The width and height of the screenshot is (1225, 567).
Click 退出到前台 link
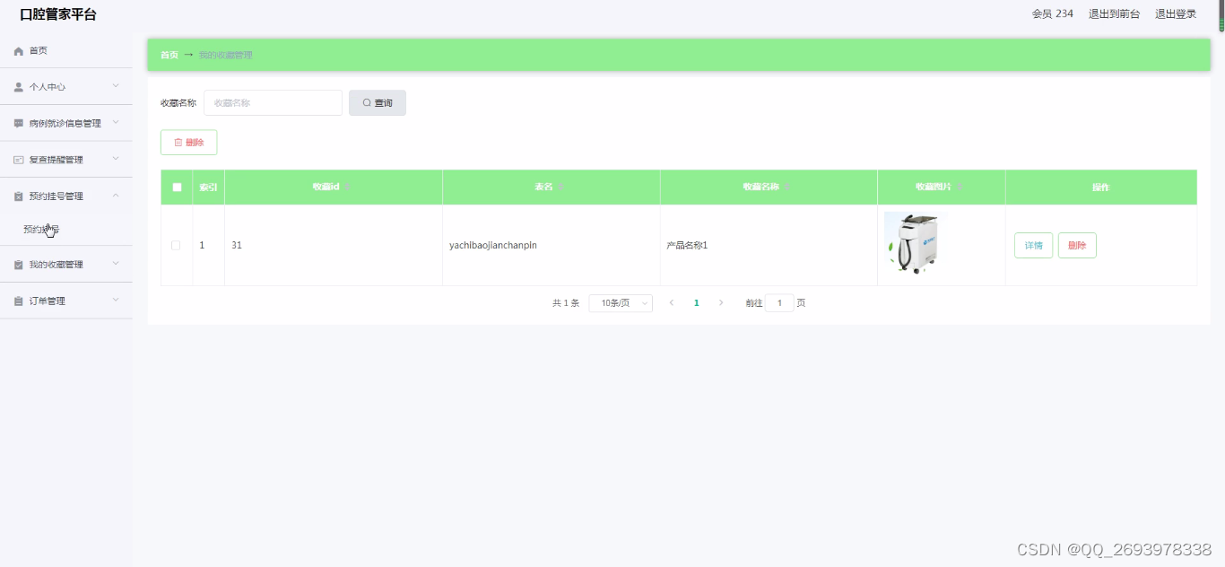pos(1114,13)
